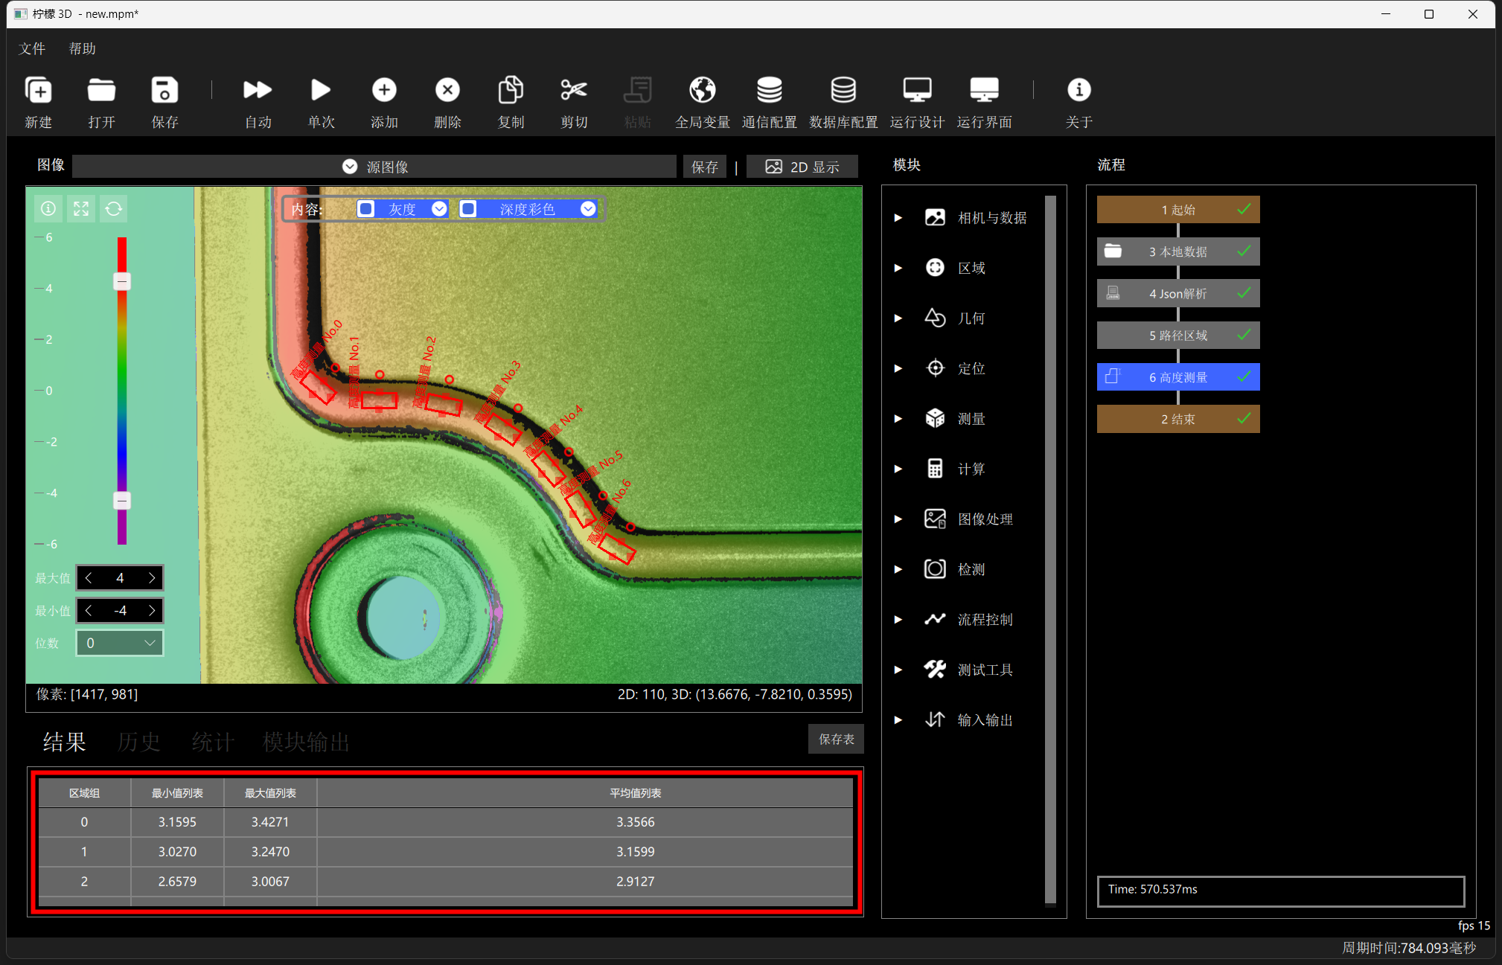1502x965 pixels.
Task: Toggle the 灰度 checkbox
Action: pyautogui.click(x=365, y=209)
